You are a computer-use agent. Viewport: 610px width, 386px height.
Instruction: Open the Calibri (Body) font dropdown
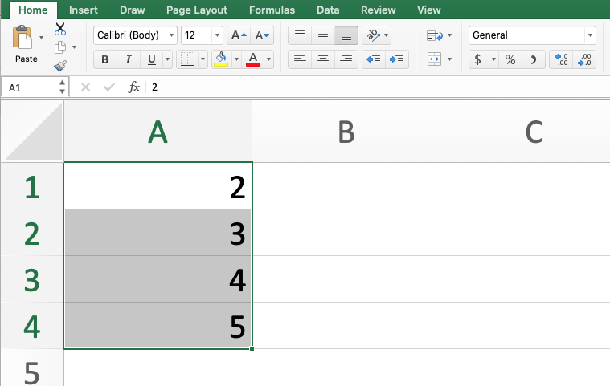coord(171,35)
